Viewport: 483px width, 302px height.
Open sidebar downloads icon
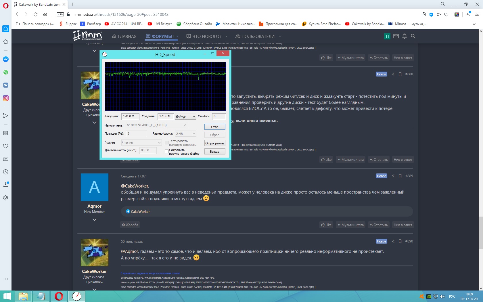(x=5, y=184)
